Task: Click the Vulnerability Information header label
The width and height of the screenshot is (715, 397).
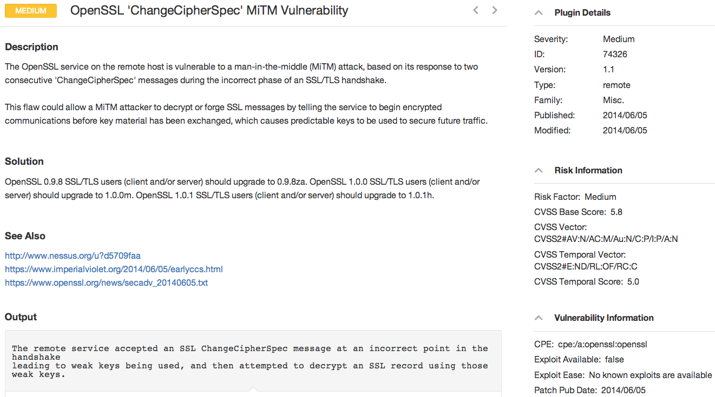Action: (x=604, y=318)
